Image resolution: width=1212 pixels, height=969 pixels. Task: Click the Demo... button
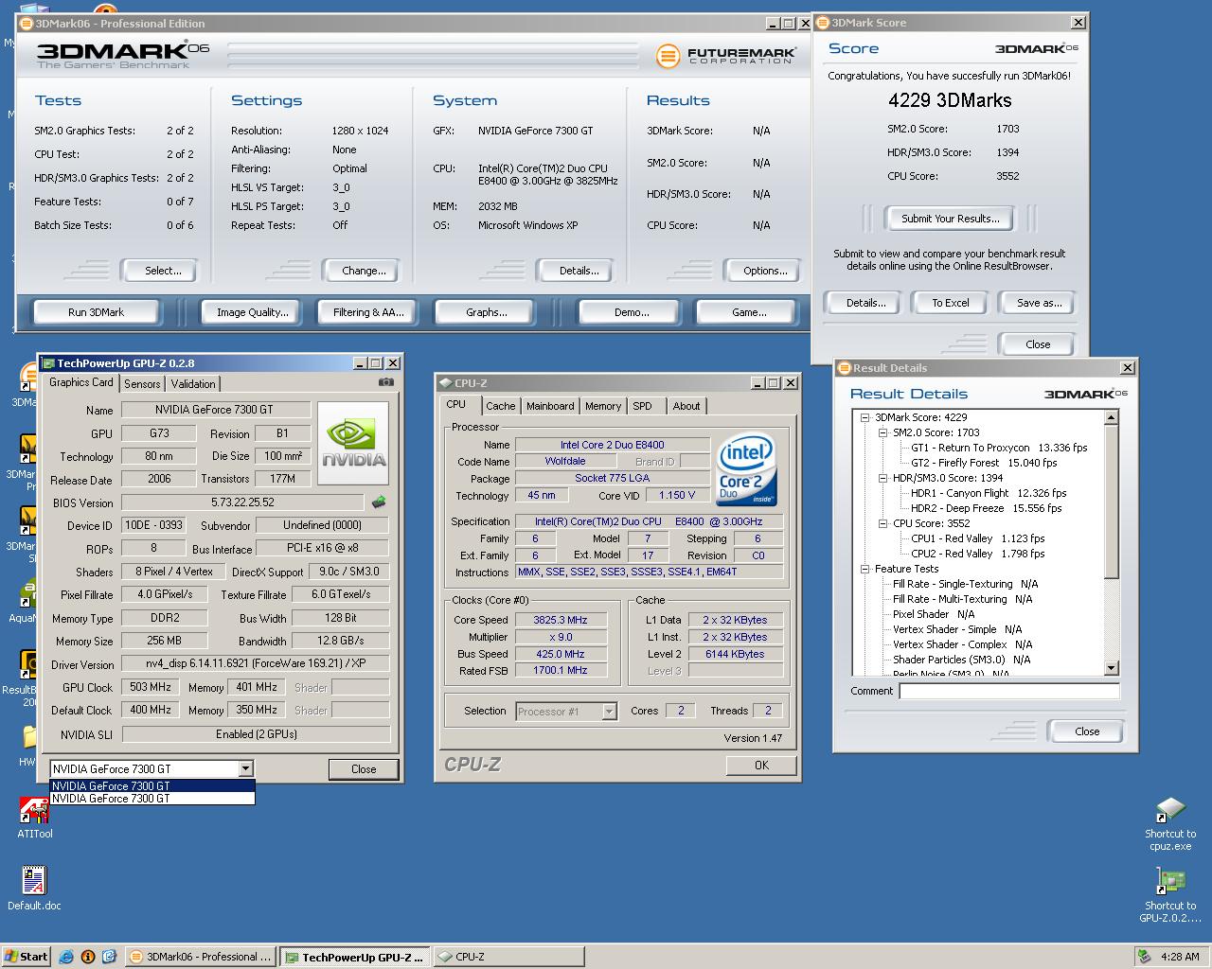[632, 312]
